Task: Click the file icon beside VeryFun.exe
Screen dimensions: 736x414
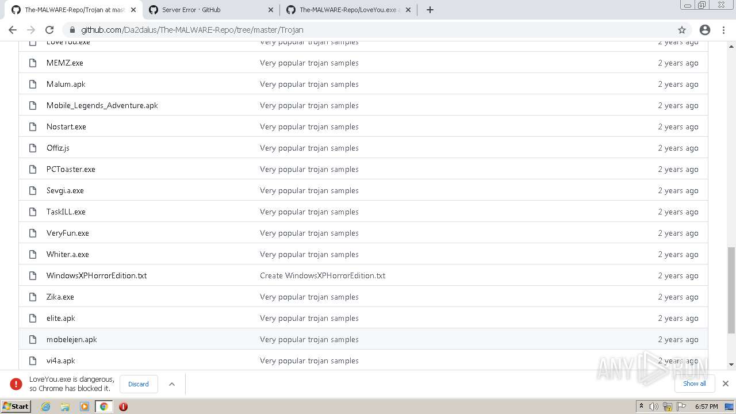Action: 33,233
